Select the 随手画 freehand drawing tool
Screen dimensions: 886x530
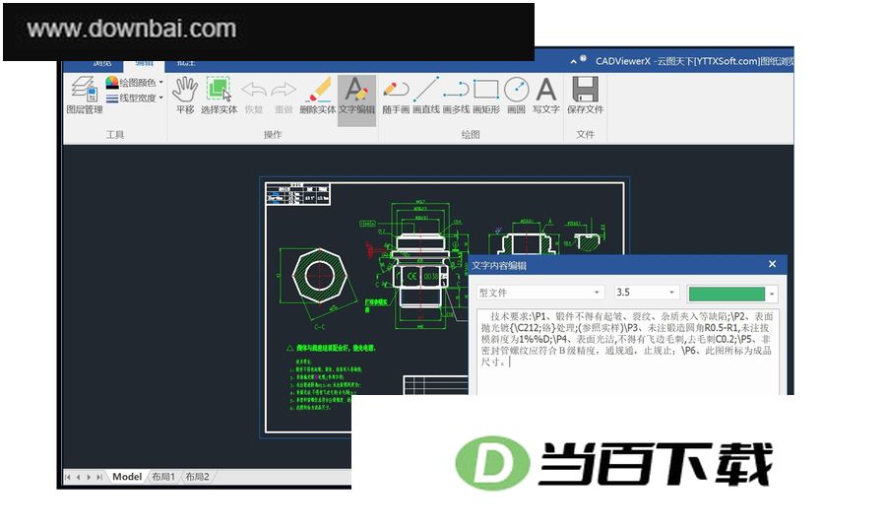coord(396,95)
